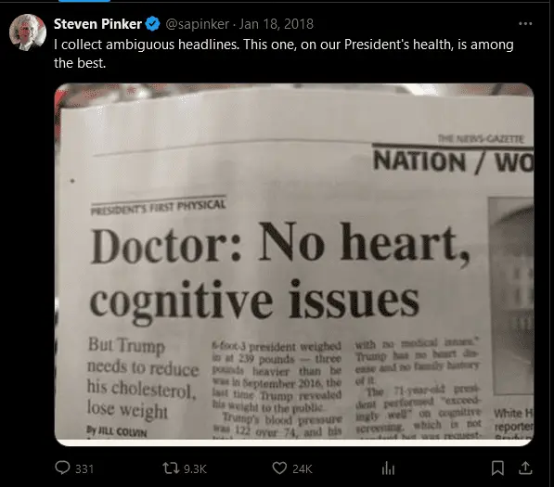
Task: Click the 9.3K reposts count
Action: 195,469
